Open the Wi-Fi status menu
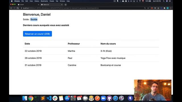The image size is (182, 102). (140, 1)
